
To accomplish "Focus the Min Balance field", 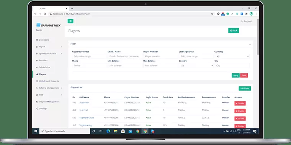I will coord(125,66).
